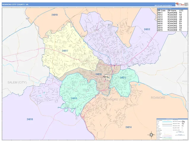Click the C6 locator cell in the table
Image resolution: width=190 pixels, height=143 pixels.
180,28
